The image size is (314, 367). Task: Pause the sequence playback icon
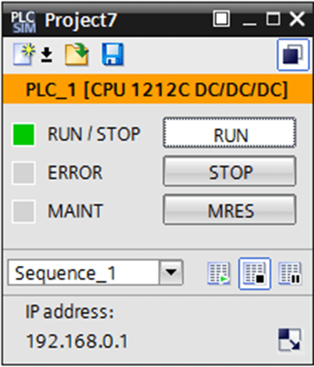point(290,273)
